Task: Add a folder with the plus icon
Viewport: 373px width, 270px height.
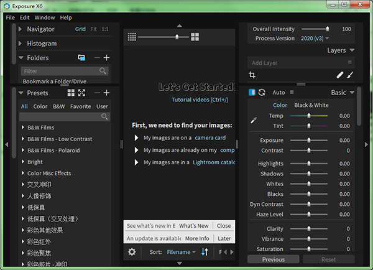Action: coord(106,58)
